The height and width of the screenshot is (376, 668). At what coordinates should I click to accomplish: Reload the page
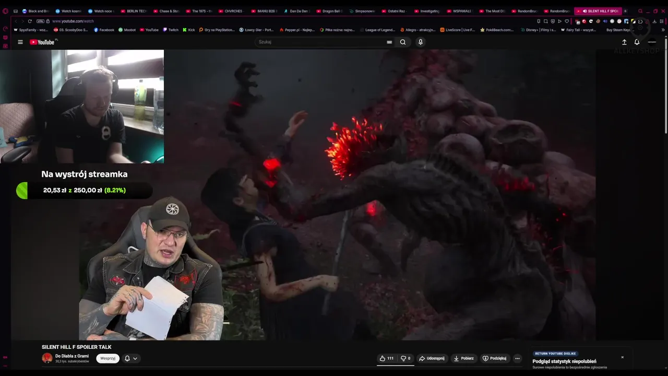click(30, 21)
